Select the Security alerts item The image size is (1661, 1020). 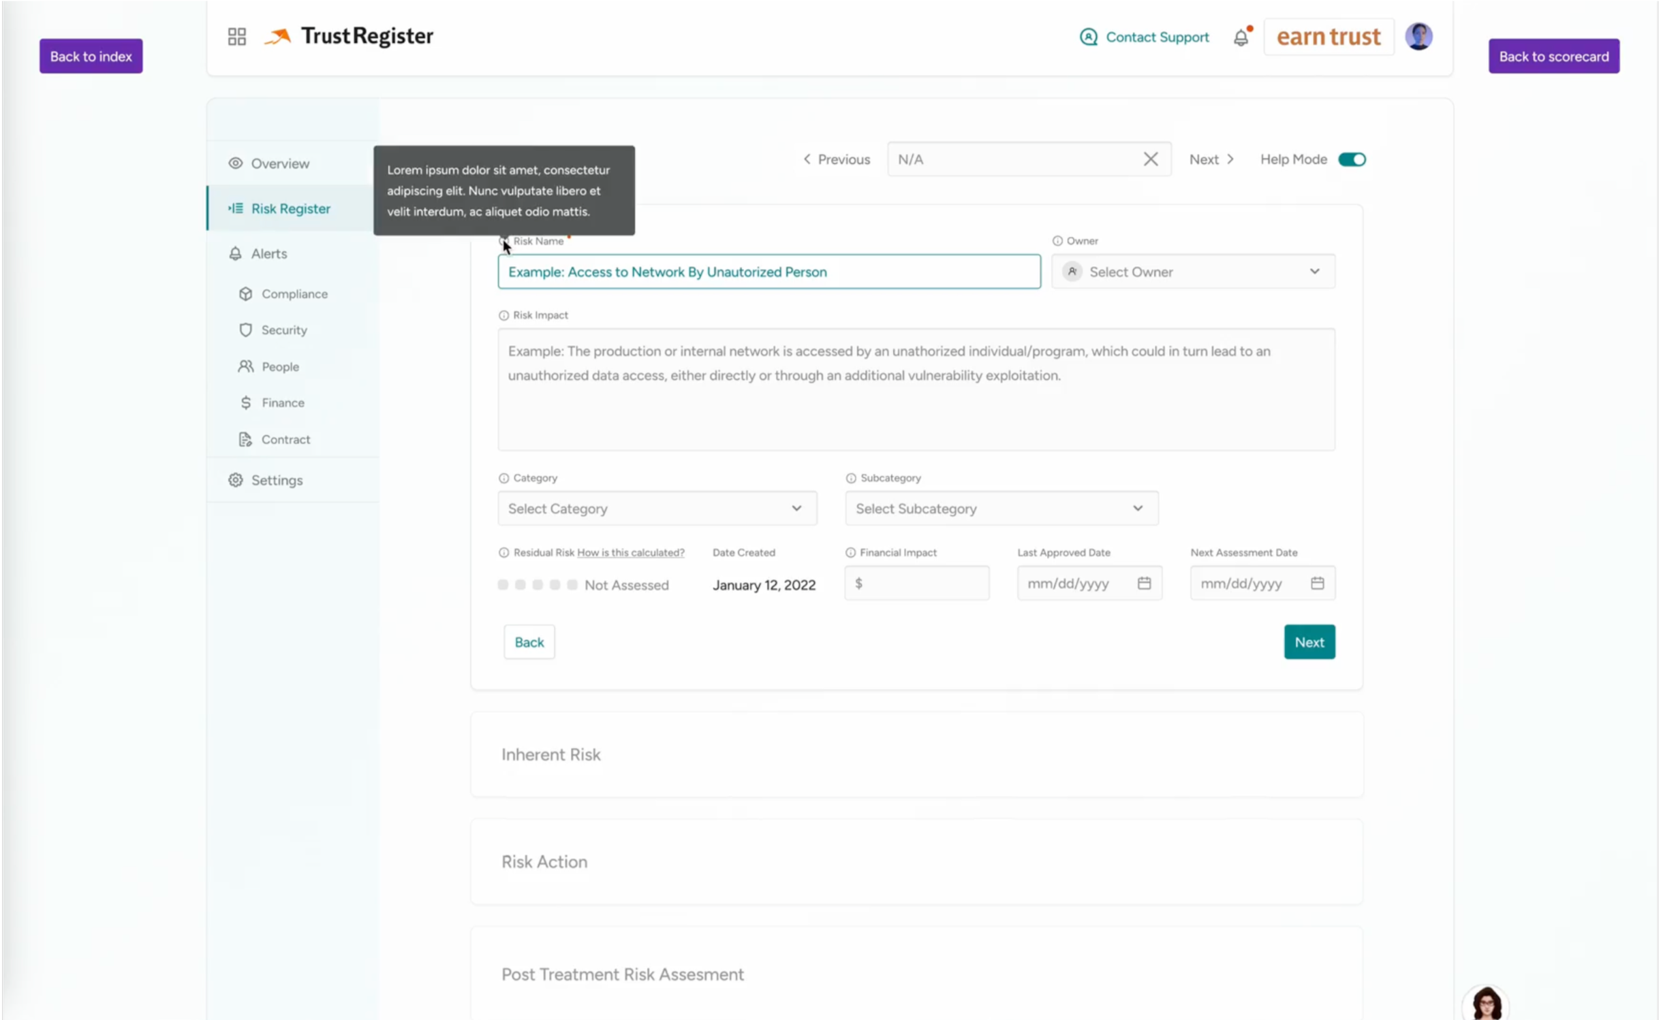tap(283, 330)
